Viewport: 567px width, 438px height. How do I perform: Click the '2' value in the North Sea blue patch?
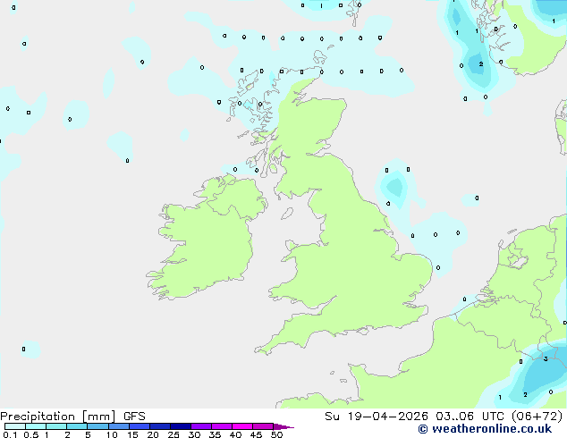point(480,64)
